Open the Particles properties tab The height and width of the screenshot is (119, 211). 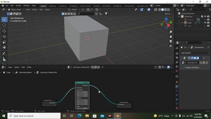(177, 91)
